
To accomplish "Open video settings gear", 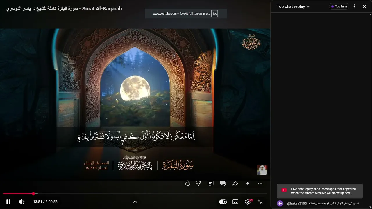I will coord(248,202).
